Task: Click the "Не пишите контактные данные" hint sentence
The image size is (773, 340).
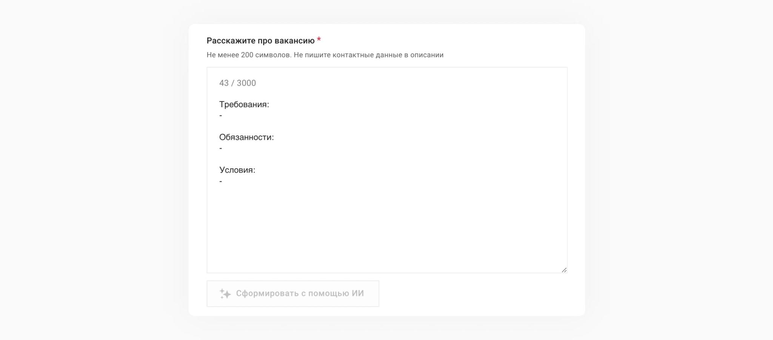Action: click(x=368, y=55)
